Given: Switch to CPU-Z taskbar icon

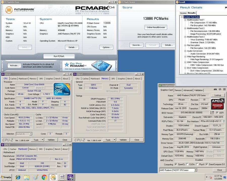Looking at the screenshot, I should pos(70,177).
